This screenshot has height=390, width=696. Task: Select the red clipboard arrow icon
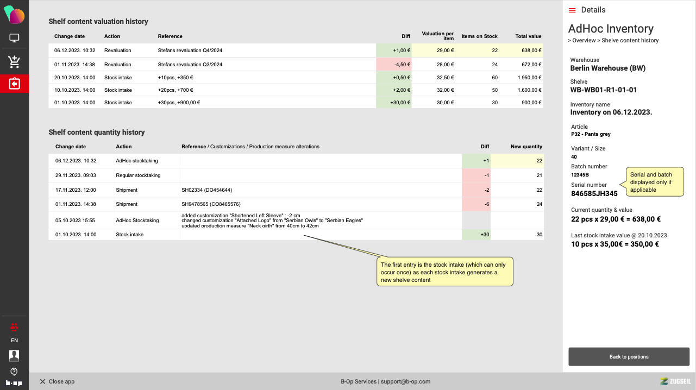pos(14,84)
